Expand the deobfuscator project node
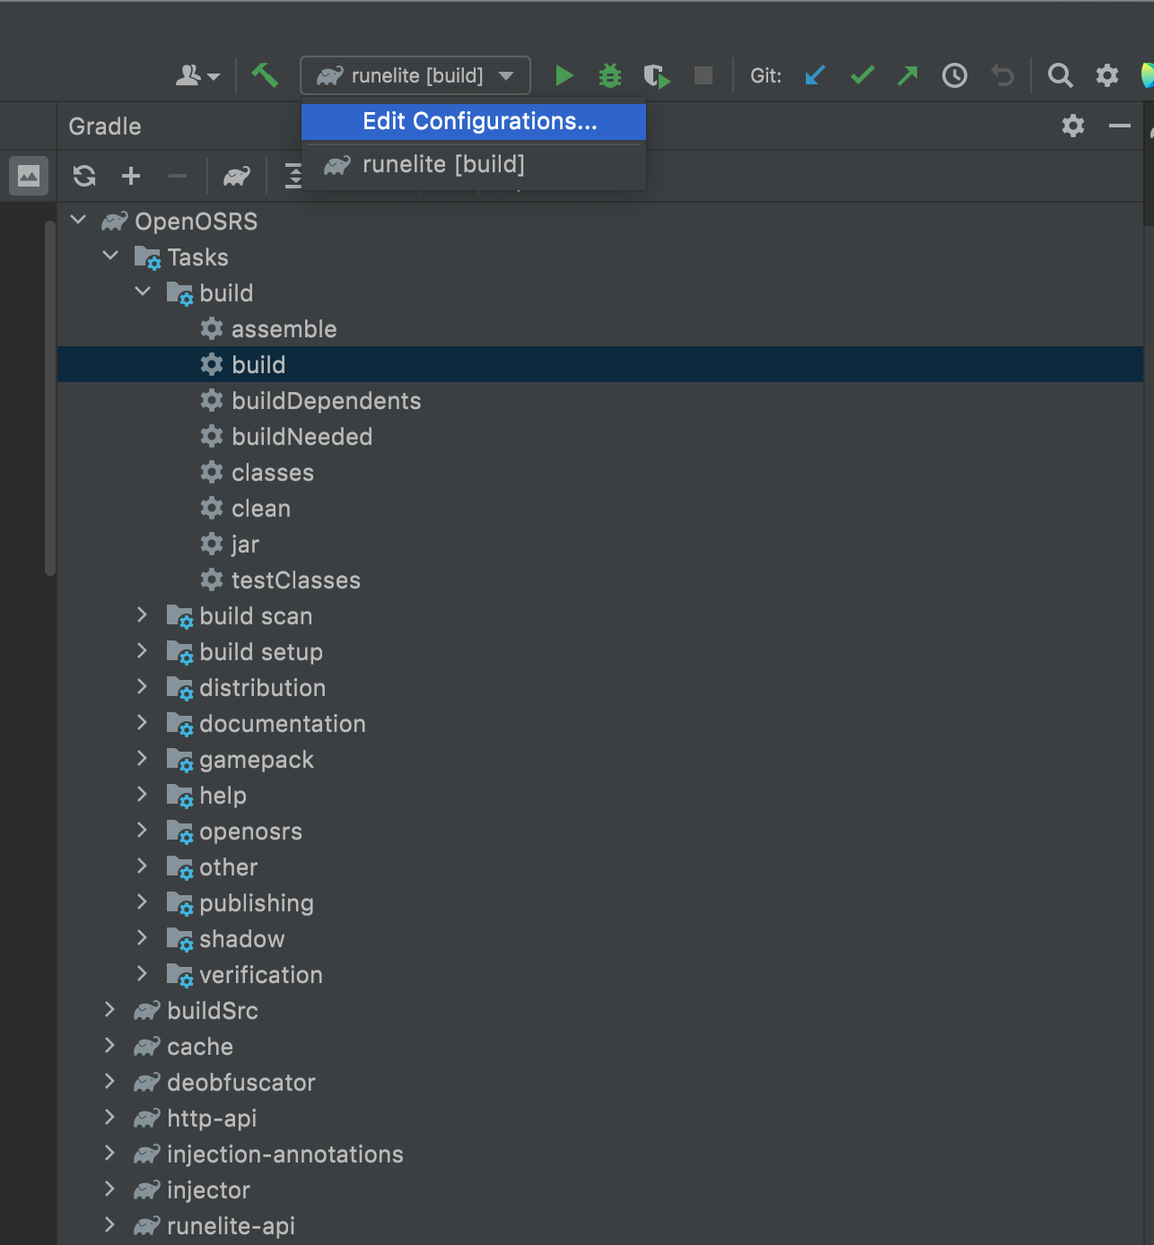This screenshot has height=1245, width=1154. pos(109,1082)
